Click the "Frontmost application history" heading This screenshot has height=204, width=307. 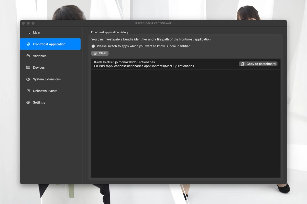click(110, 32)
